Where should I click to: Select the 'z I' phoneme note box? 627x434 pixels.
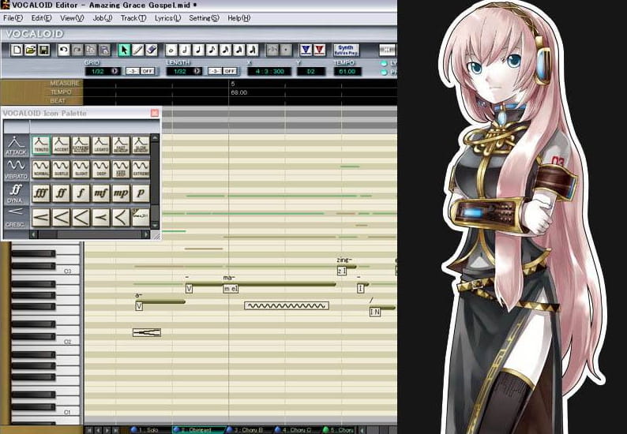[x=341, y=271]
